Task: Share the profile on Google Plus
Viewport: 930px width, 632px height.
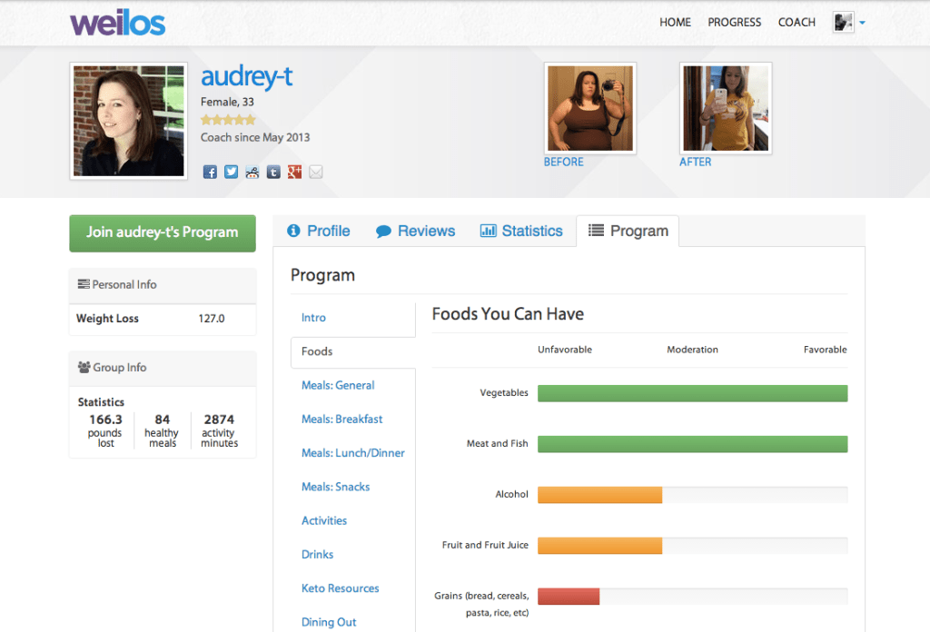Action: (x=295, y=172)
